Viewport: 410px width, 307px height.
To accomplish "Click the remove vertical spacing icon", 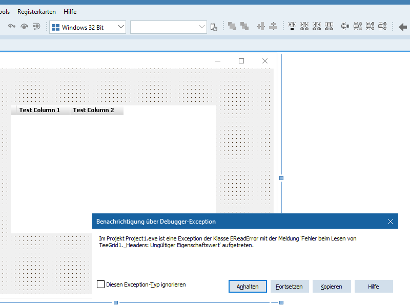I will click(x=382, y=27).
